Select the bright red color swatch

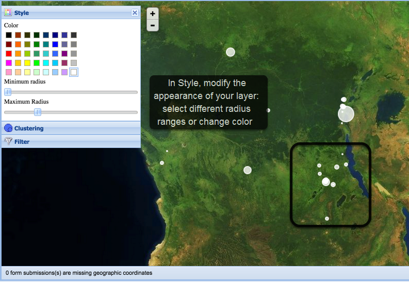tap(9, 54)
